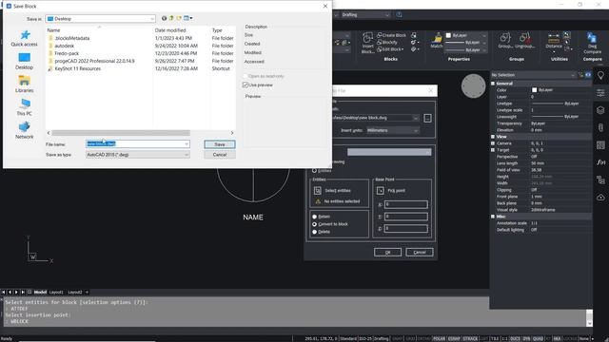The height and width of the screenshot is (342, 609).
Task: Open fx parameters panel icon
Action: [x=600, y=162]
